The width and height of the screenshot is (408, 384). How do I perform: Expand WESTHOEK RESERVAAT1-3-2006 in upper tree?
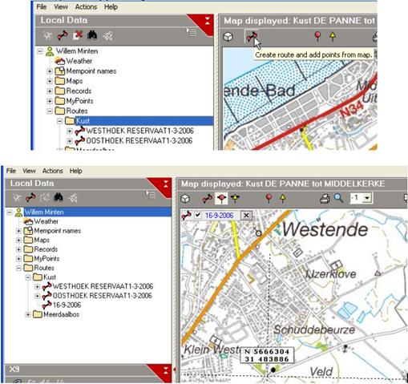70,131
